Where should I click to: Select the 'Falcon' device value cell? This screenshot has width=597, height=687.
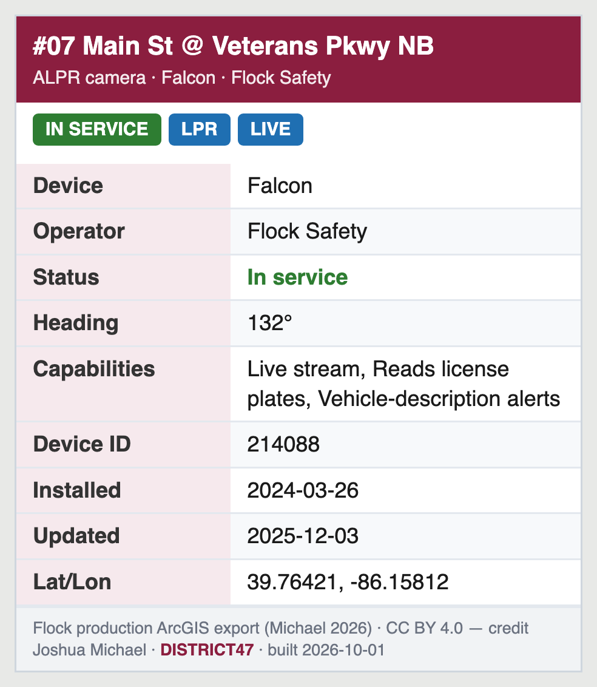(x=406, y=186)
